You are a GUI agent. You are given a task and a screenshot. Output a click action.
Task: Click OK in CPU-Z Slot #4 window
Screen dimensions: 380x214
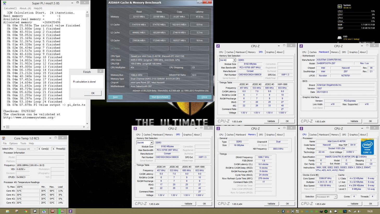[204, 204]
